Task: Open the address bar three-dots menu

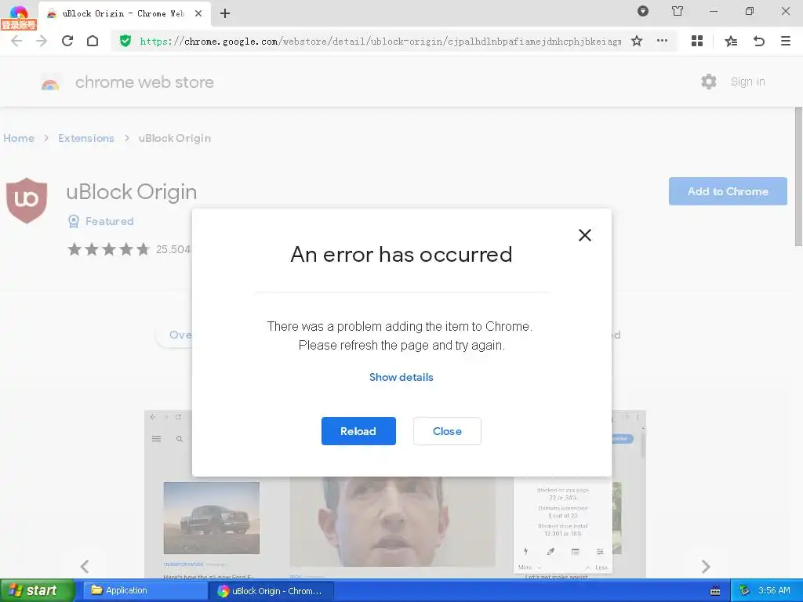Action: click(x=662, y=41)
